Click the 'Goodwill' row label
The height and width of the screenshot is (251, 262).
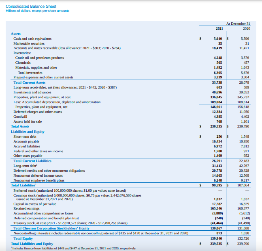click(20, 117)
